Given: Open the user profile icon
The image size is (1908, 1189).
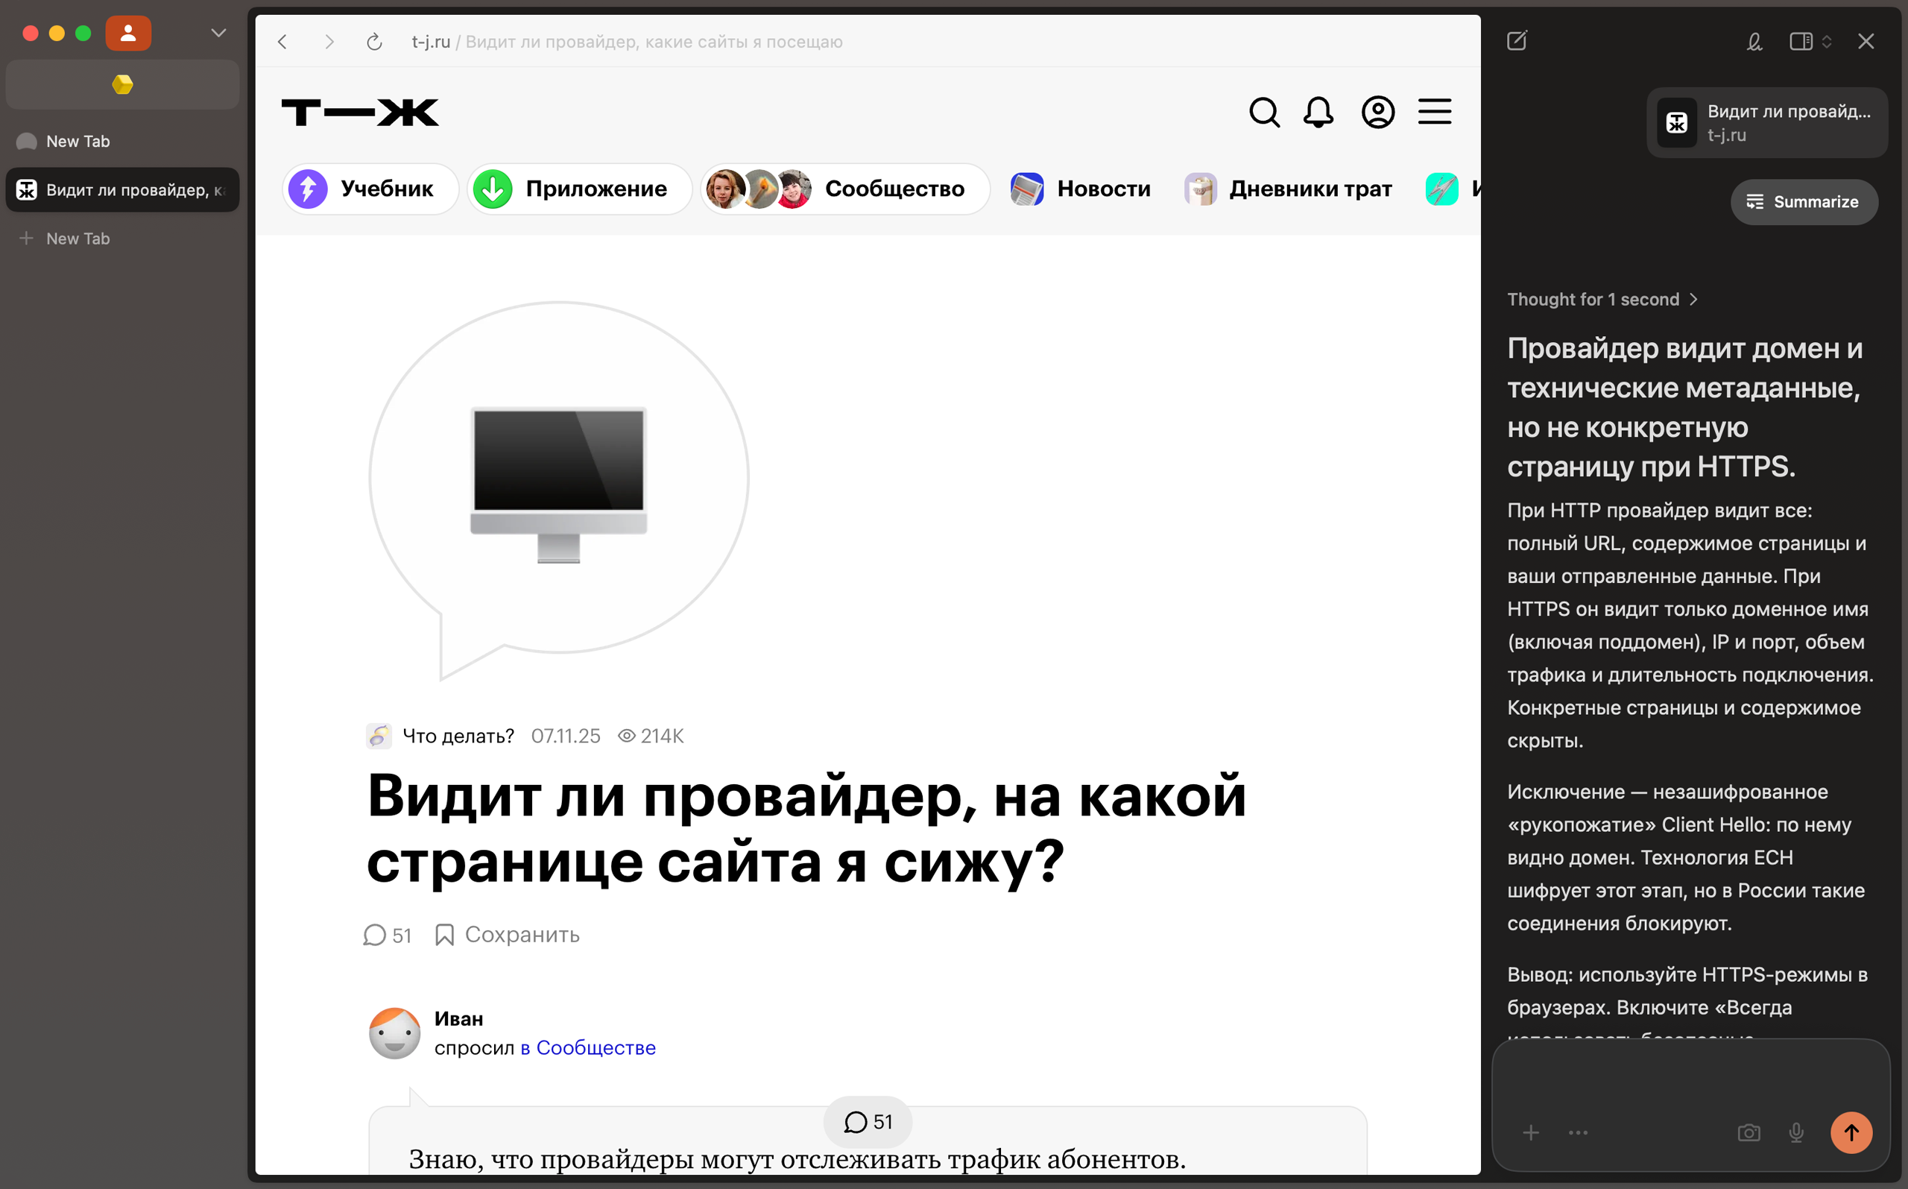Looking at the screenshot, I should click(x=1377, y=113).
